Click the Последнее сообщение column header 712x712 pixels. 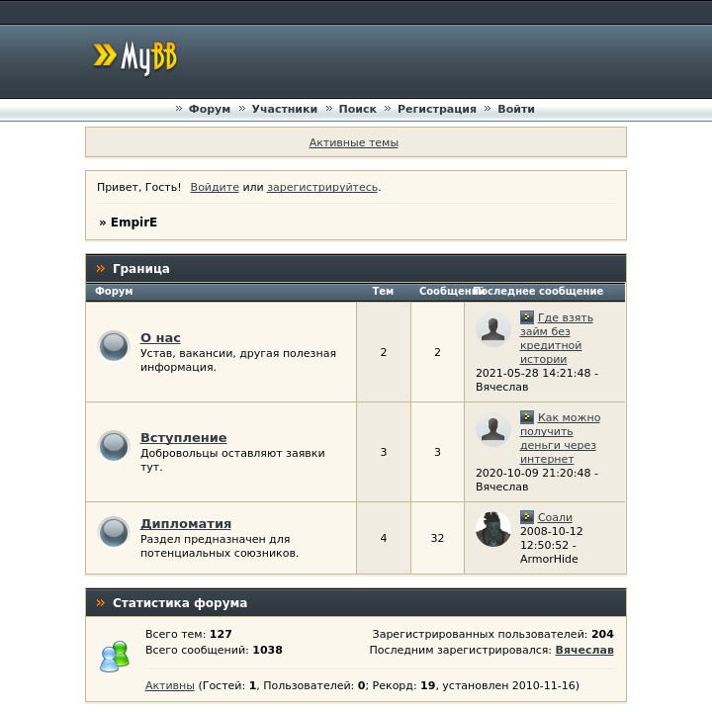pos(539,291)
